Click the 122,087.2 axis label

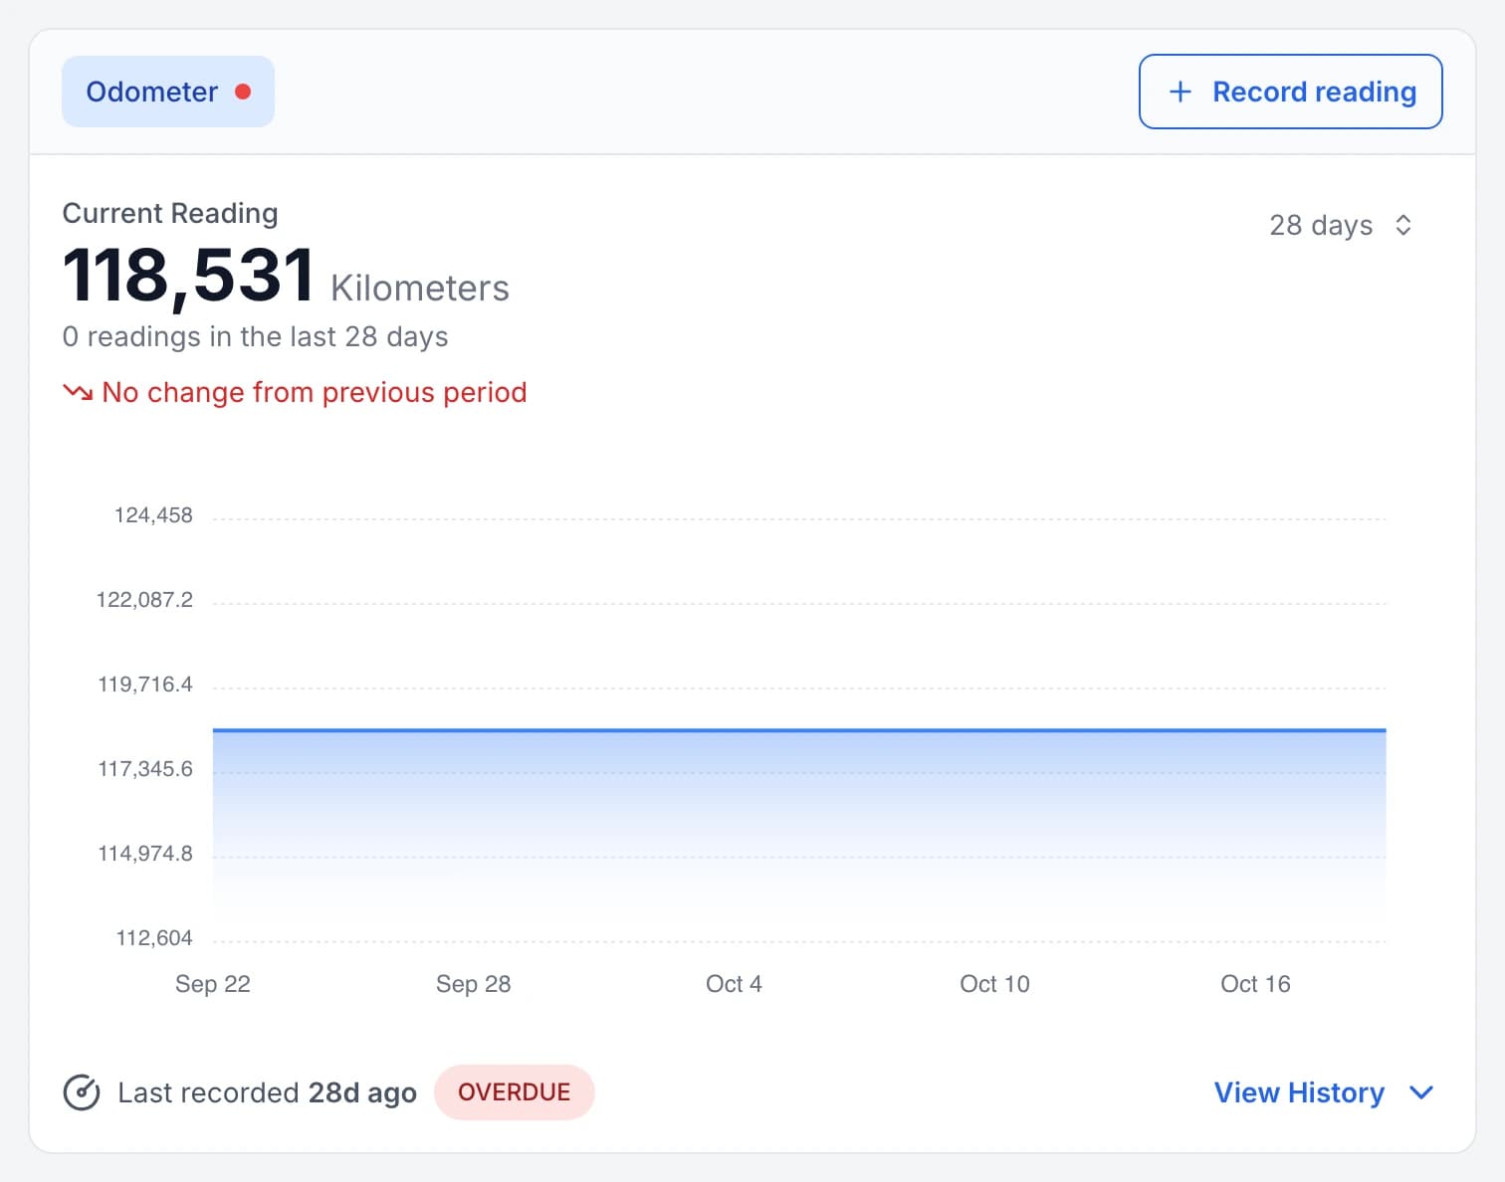coord(144,600)
